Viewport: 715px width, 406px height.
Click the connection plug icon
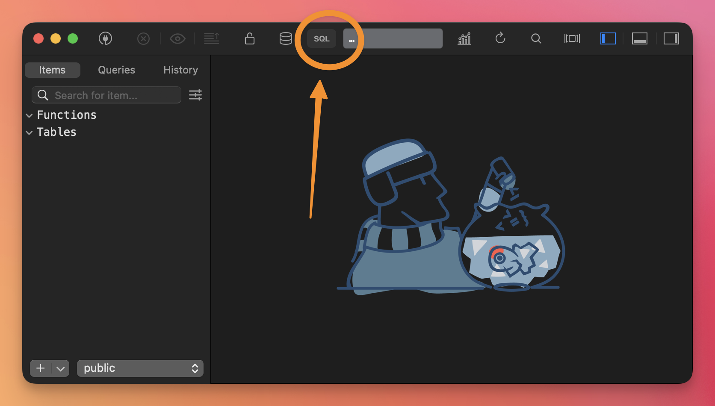(105, 38)
